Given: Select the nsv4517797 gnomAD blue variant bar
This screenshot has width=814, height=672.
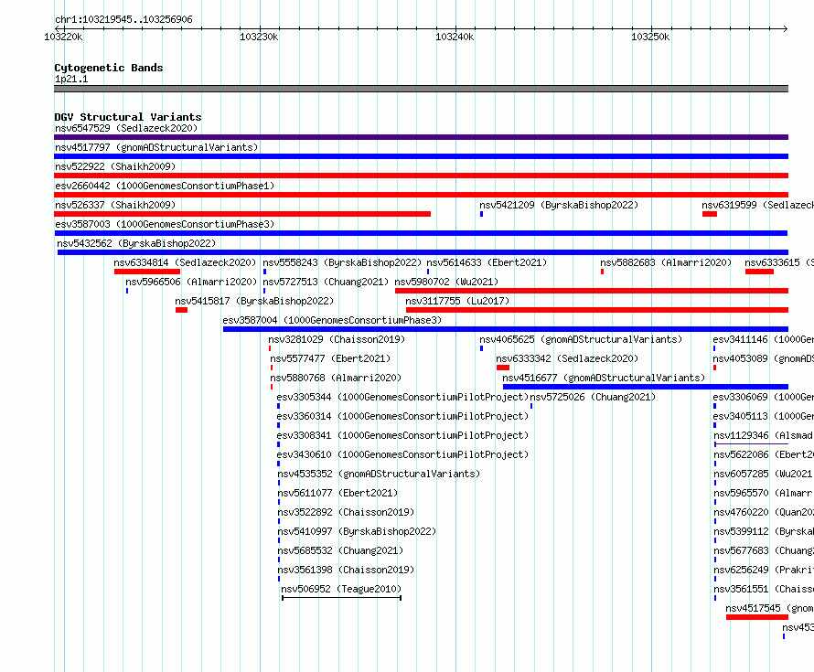Looking at the screenshot, I should pos(421,156).
